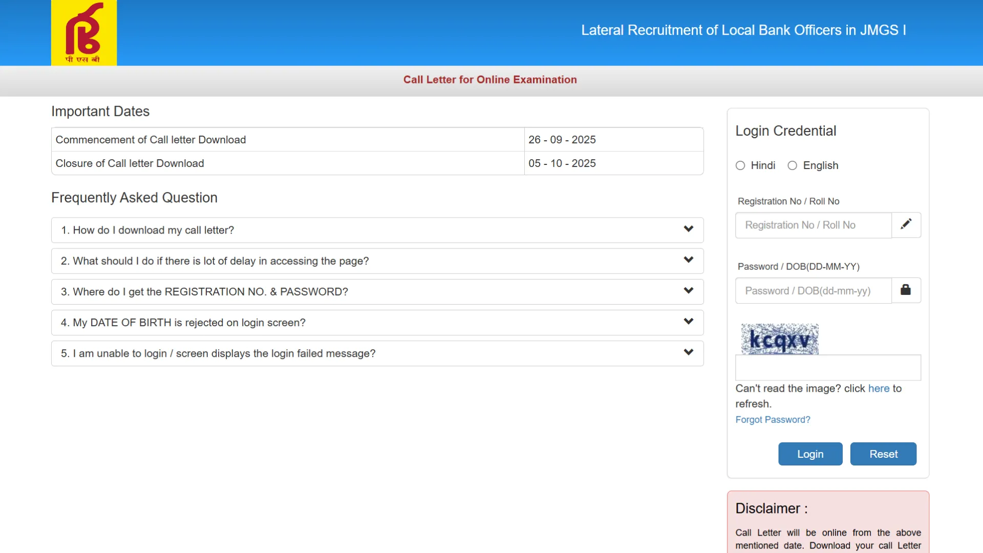Image resolution: width=983 pixels, height=553 pixels.
Task: Open the Forgot Password? link
Action: (x=773, y=420)
